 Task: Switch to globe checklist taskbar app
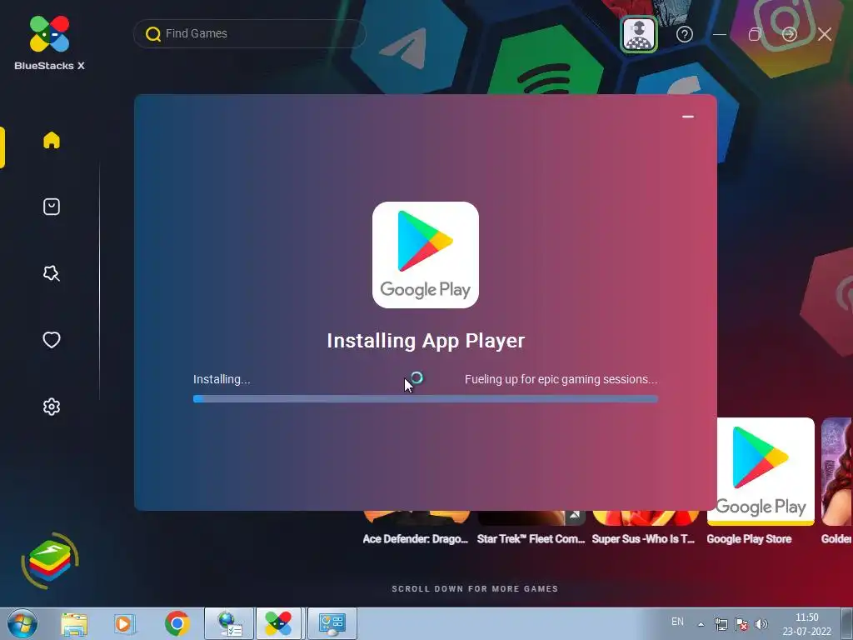click(229, 623)
